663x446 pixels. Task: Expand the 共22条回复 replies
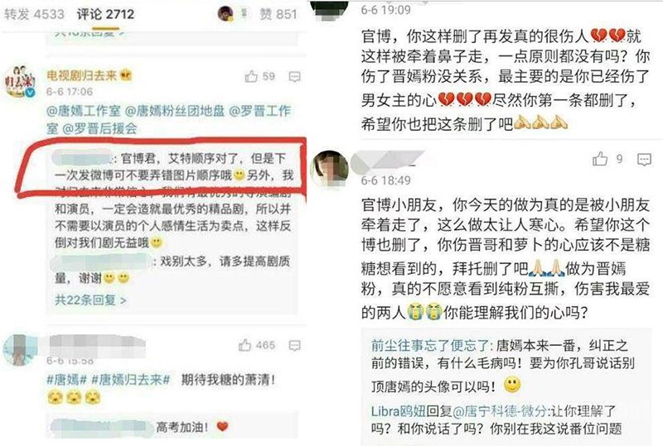click(90, 300)
